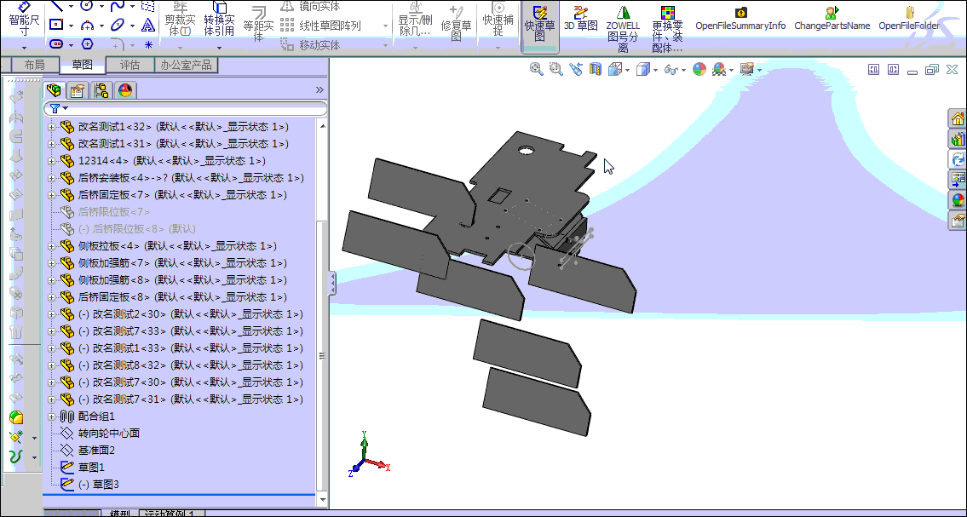Open the view orientation cube dropdown
The height and width of the screenshot is (517, 967).
point(627,70)
